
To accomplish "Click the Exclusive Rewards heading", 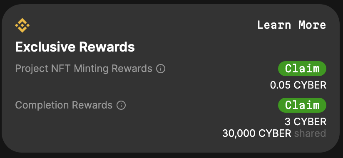I will point(75,47).
